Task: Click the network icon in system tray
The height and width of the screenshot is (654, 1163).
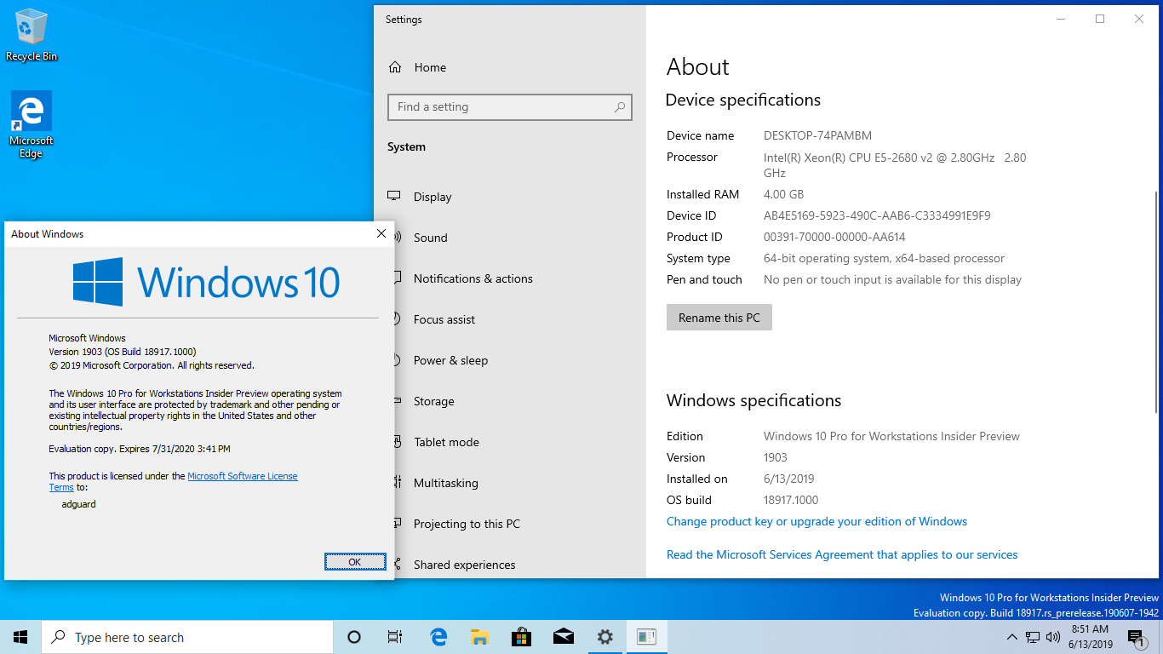Action: point(1033,637)
